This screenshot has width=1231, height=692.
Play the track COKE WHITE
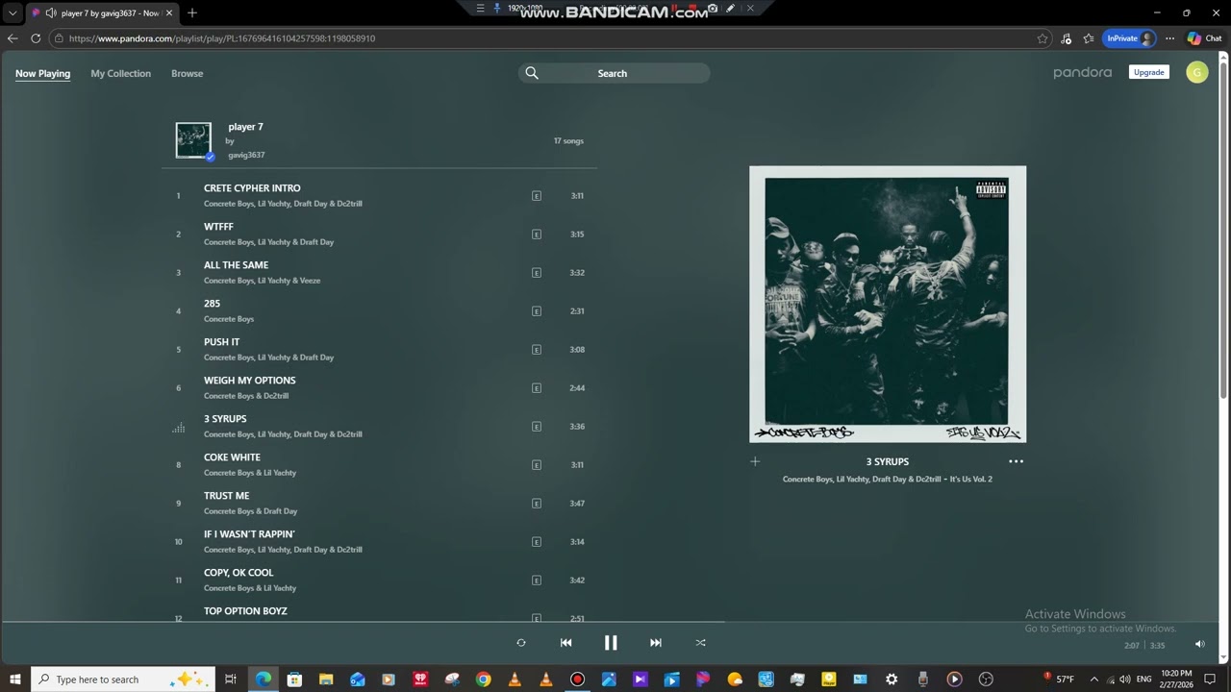point(232,457)
